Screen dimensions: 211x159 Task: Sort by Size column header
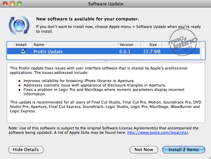tap(151, 45)
